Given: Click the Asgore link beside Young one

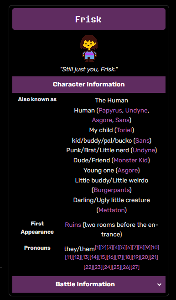Looking at the screenshot, I should [x=128, y=170].
